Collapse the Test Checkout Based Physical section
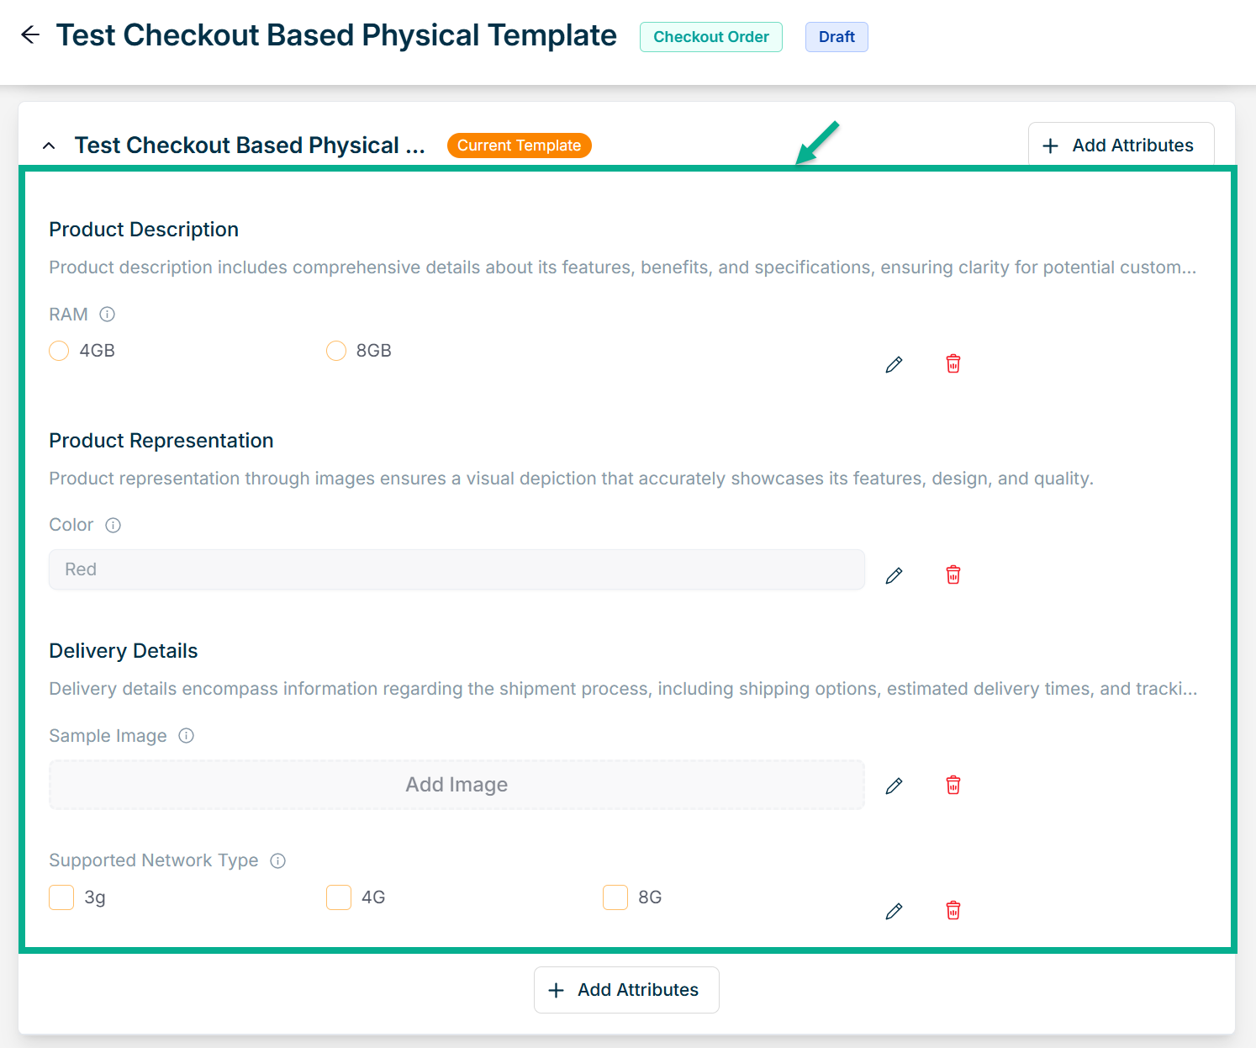This screenshot has height=1048, width=1256. pyautogui.click(x=49, y=146)
